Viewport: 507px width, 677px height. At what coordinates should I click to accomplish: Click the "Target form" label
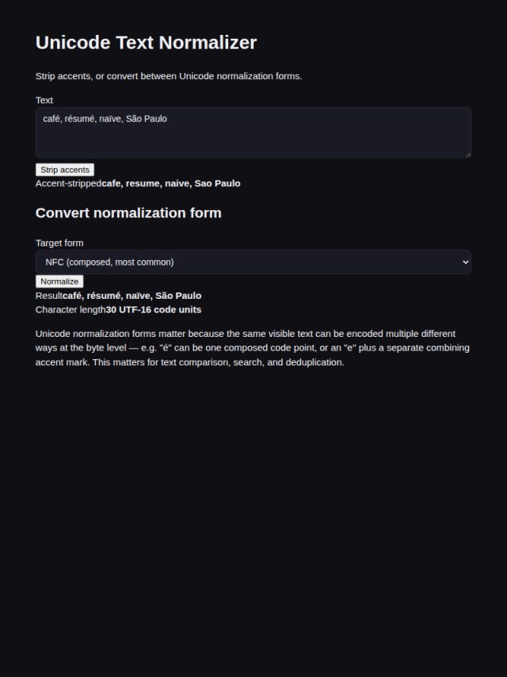[59, 243]
